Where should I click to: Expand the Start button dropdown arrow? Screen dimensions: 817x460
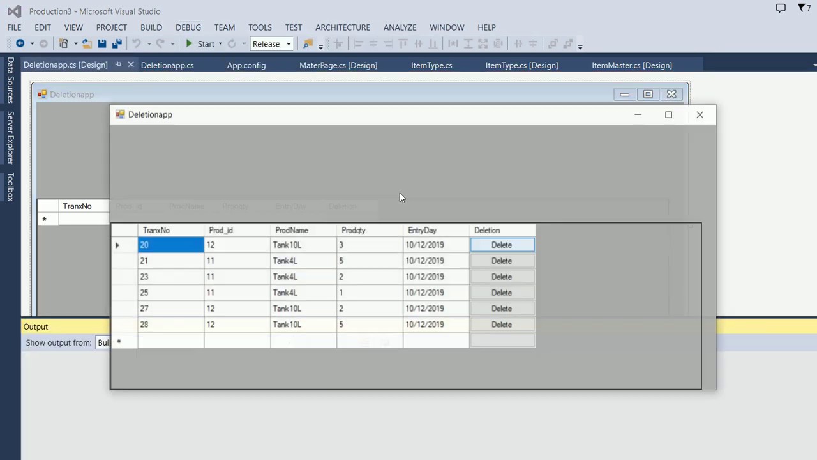pyautogui.click(x=220, y=44)
